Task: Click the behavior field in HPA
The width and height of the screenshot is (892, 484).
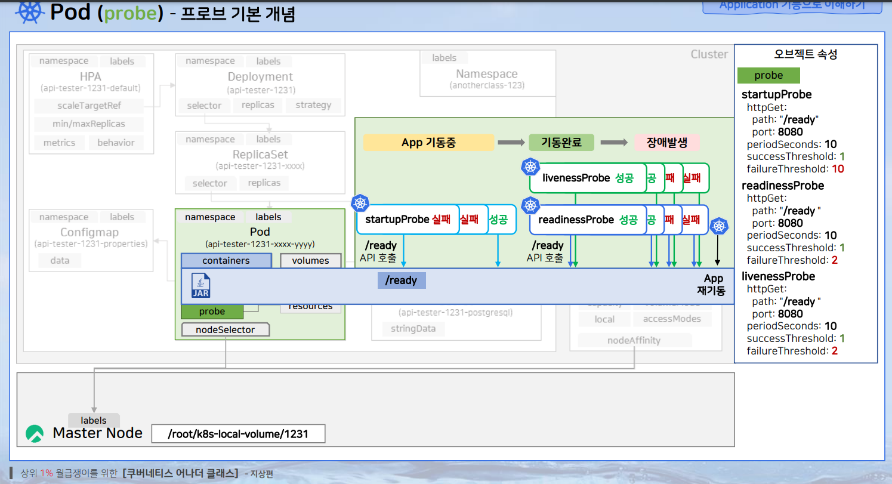Action: click(116, 143)
